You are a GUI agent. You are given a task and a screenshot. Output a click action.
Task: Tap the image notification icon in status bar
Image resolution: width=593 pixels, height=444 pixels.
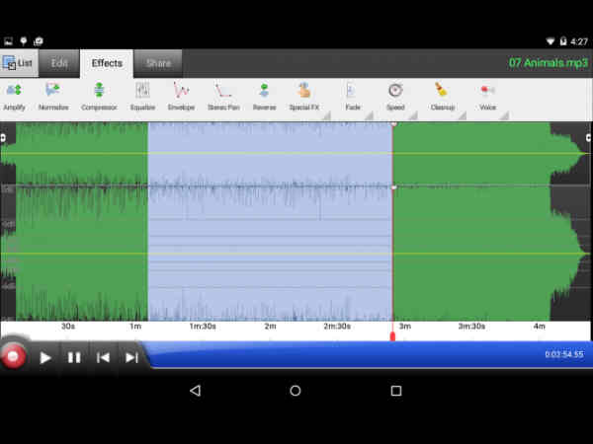pos(8,41)
